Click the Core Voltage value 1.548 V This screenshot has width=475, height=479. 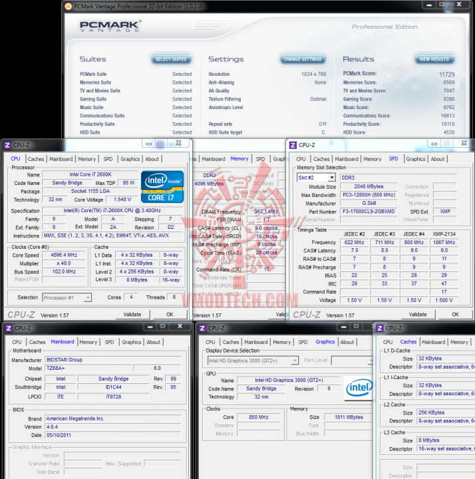122,200
